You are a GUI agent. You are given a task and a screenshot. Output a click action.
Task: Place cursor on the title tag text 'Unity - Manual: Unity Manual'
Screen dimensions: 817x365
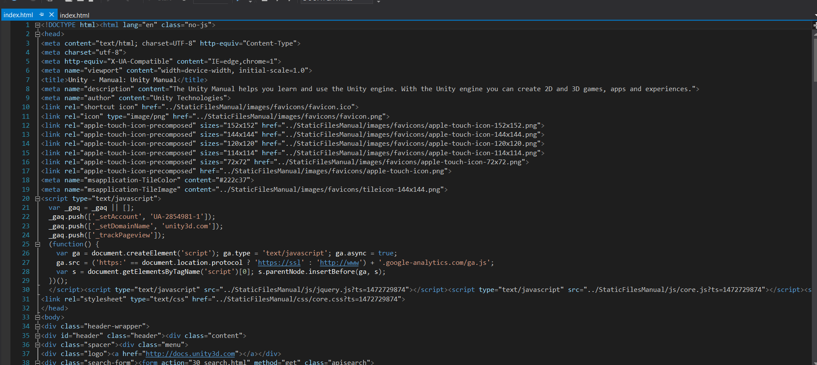123,80
